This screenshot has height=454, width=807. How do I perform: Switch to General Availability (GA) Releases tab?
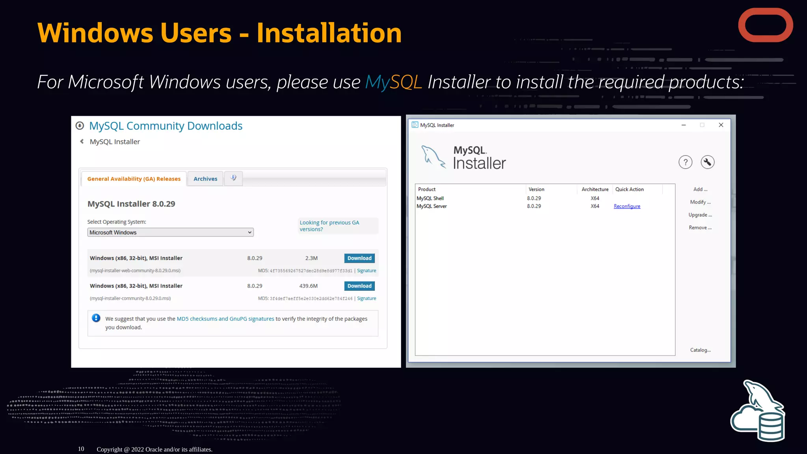134,179
